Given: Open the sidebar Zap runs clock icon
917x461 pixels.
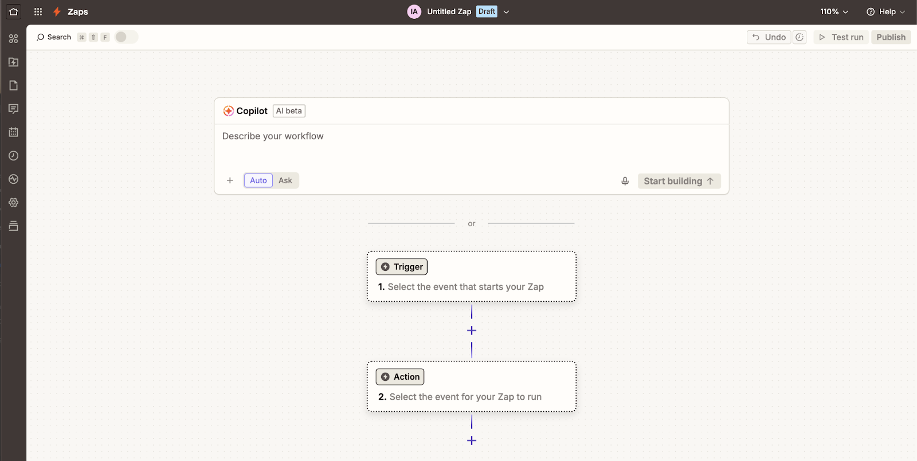Looking at the screenshot, I should (x=13, y=156).
